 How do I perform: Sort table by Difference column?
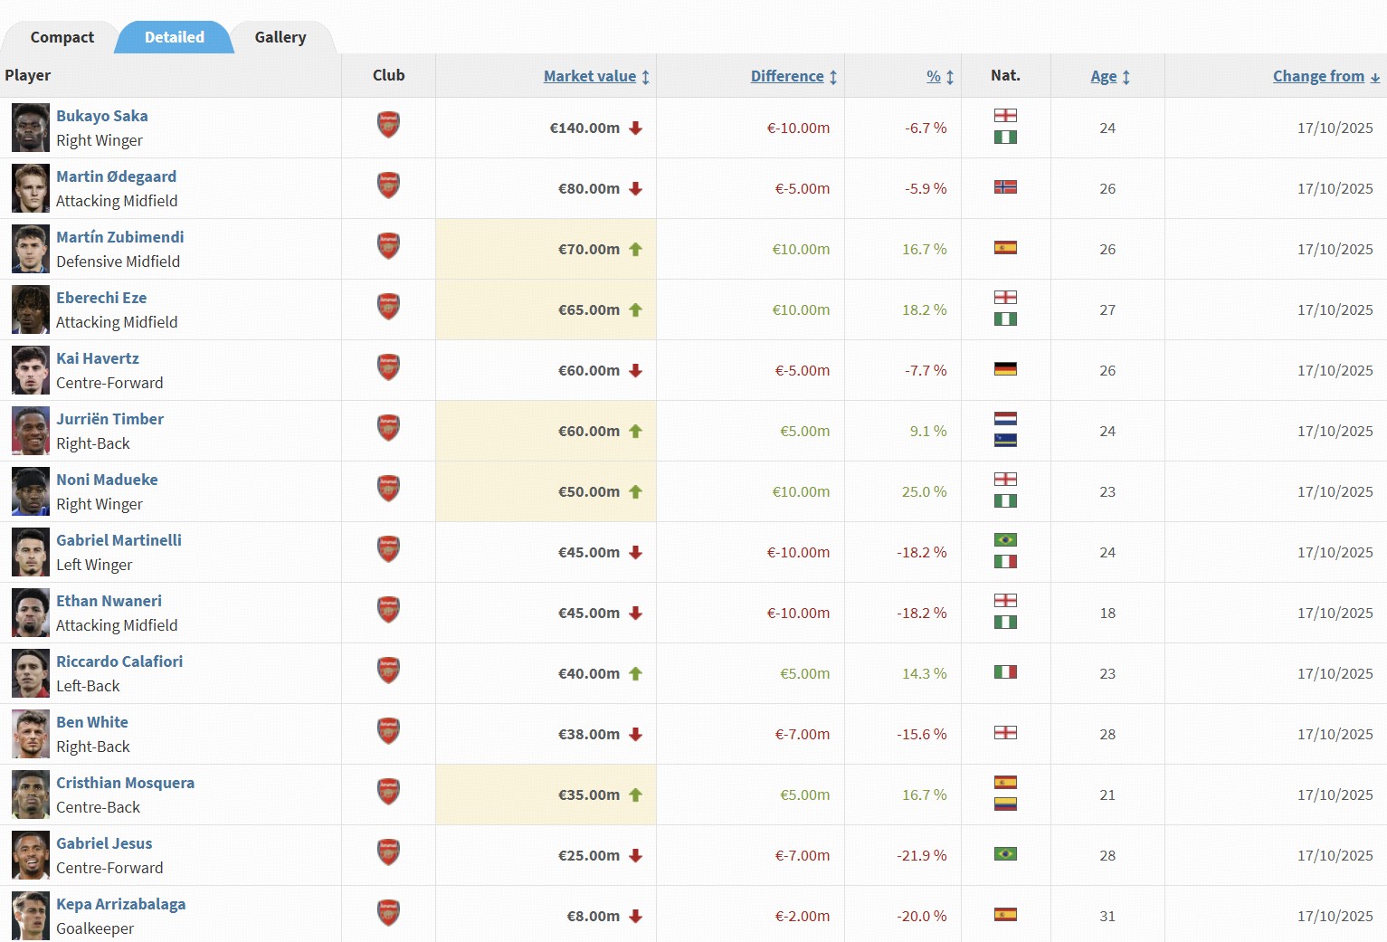(x=786, y=76)
